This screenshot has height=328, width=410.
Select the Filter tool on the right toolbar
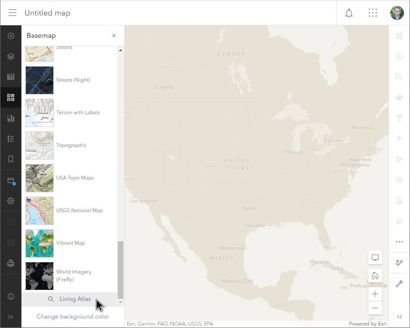pos(399,118)
